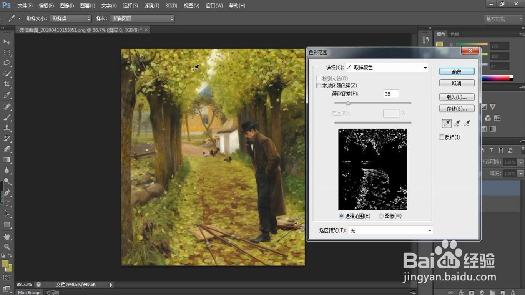Expand the 选区预览 dropdown
Image resolution: width=525 pixels, height=295 pixels.
[x=390, y=230]
